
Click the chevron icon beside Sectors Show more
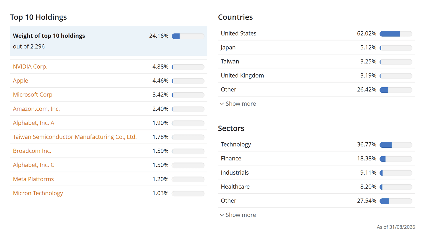pyautogui.click(x=222, y=215)
